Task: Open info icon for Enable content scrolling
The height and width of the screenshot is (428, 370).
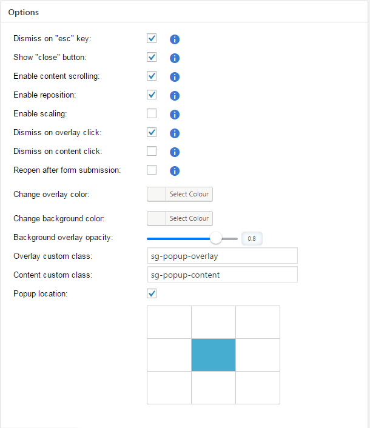Action: click(x=175, y=77)
